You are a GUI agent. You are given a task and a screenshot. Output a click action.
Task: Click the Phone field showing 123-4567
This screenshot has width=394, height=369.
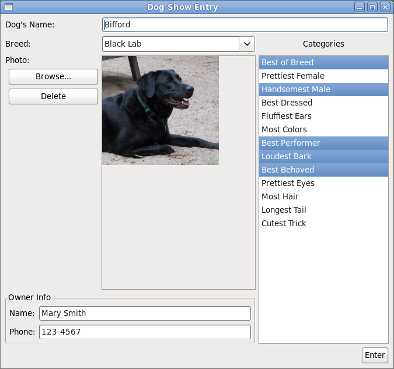(145, 332)
